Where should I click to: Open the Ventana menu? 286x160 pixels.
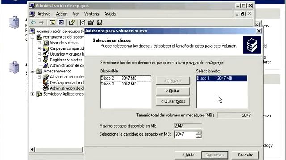point(92,14)
